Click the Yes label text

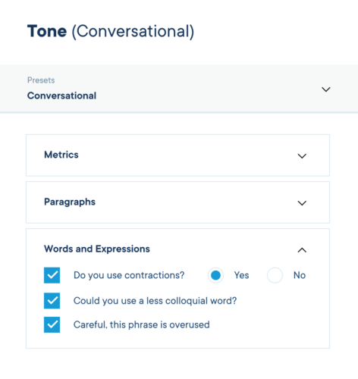click(241, 275)
